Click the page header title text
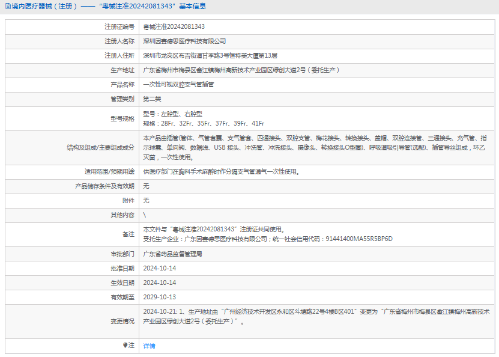This screenshot has height=357, width=499. [x=109, y=6]
